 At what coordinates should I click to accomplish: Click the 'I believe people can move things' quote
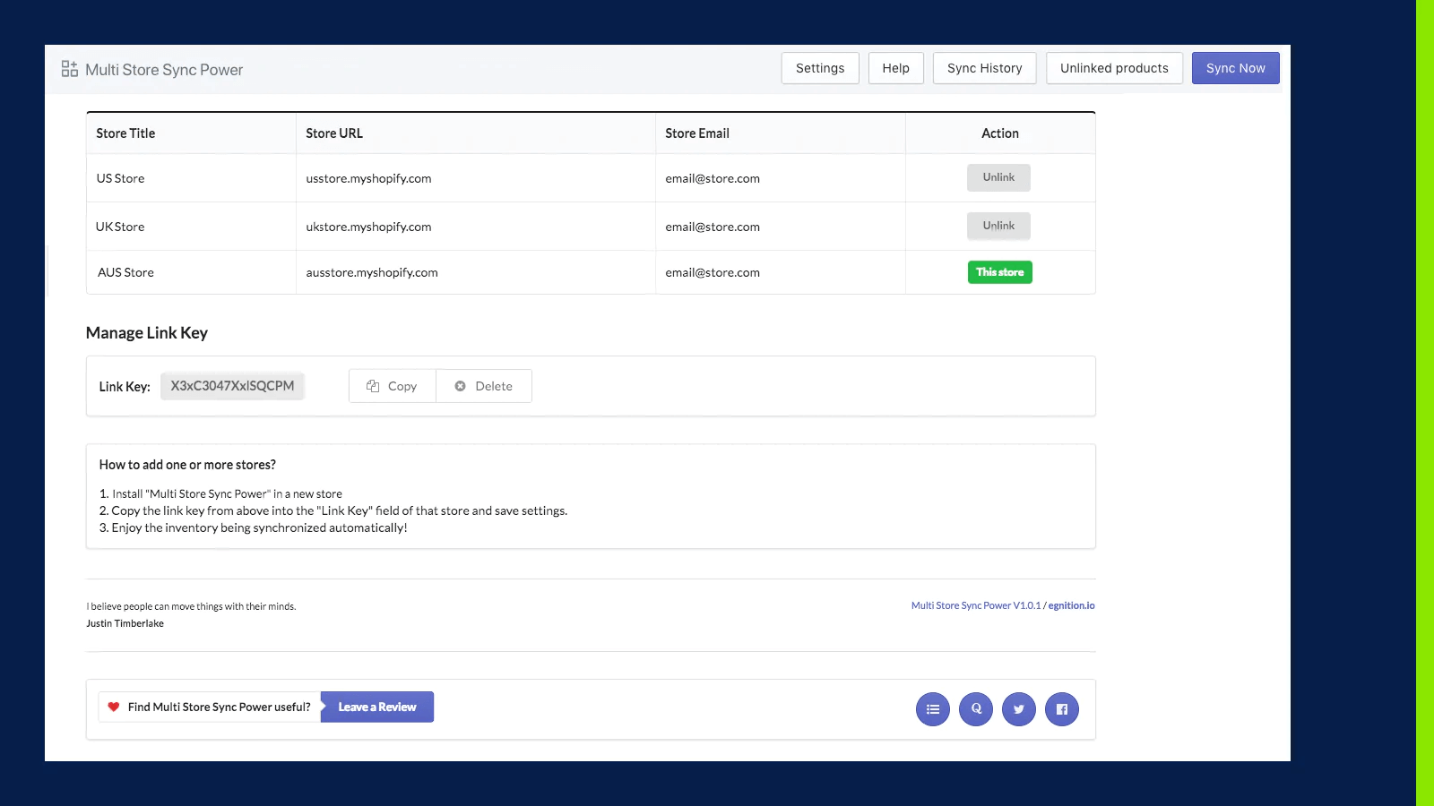191,606
